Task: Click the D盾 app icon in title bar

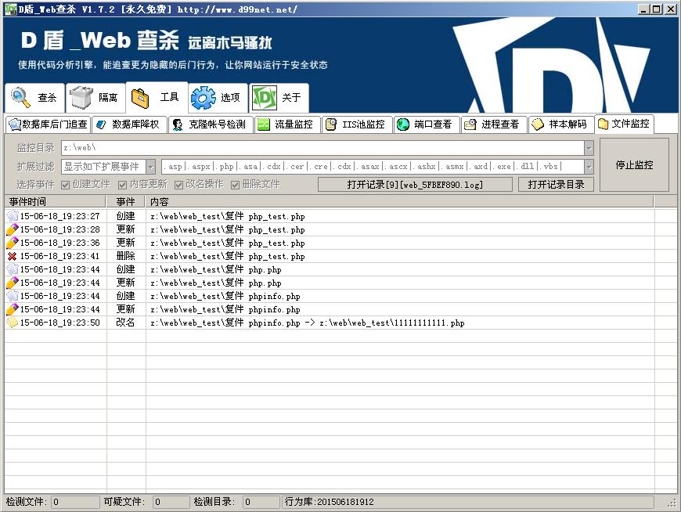Action: 10,9
